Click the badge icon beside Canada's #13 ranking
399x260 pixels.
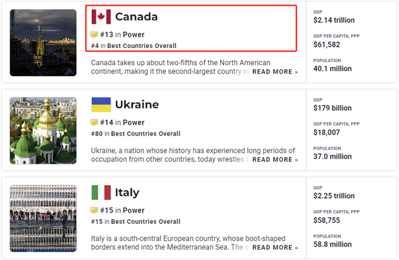(94, 34)
